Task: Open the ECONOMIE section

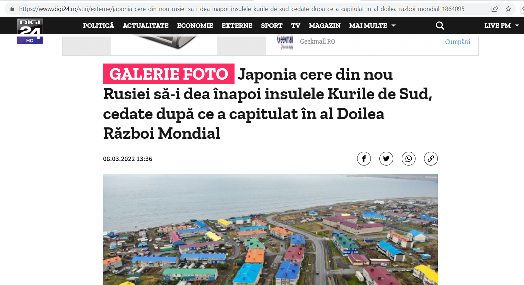Action: tap(195, 26)
